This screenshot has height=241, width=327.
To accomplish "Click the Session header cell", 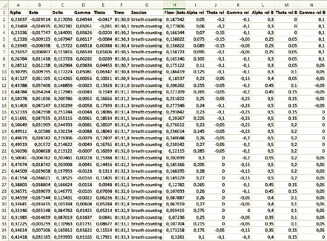I will [x=147, y=13].
